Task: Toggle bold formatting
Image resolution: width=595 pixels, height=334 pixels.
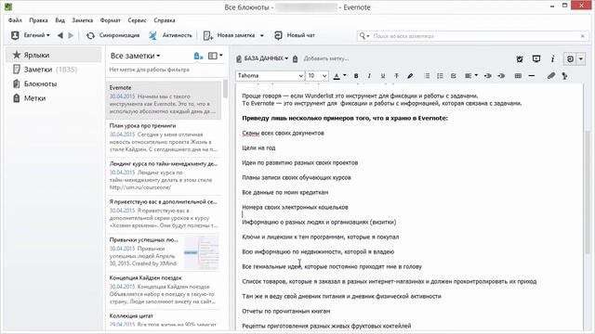Action: [x=356, y=76]
